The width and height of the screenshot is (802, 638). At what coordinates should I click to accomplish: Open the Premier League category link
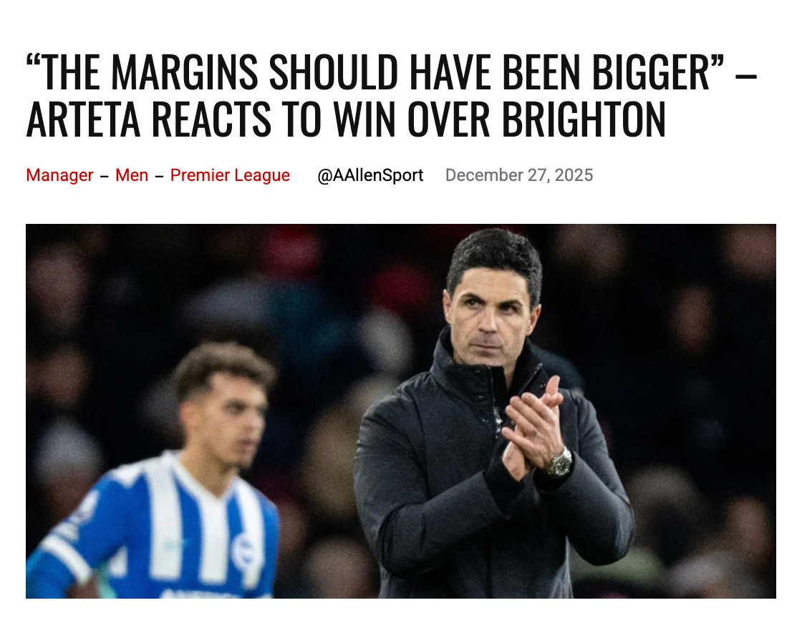click(x=230, y=175)
